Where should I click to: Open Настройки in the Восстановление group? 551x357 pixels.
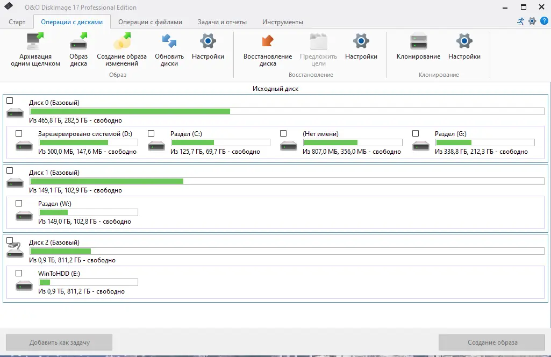(361, 46)
